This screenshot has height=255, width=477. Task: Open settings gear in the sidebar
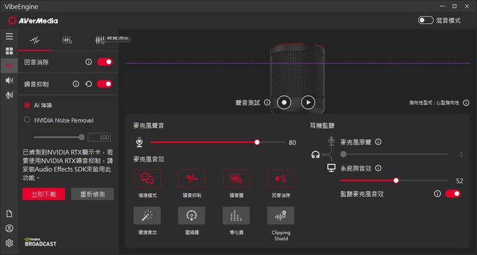tap(9, 243)
